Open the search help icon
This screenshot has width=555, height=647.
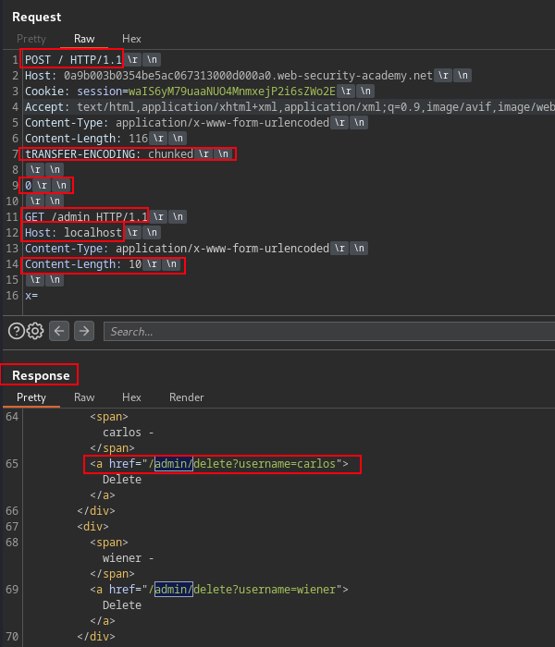(17, 331)
